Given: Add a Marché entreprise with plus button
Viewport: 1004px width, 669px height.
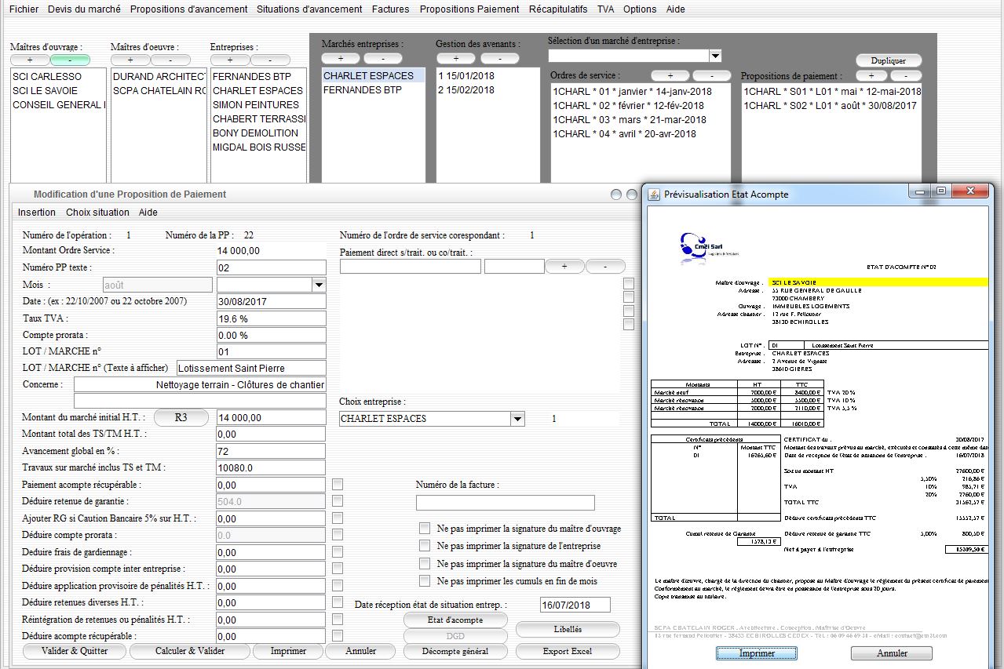Looking at the screenshot, I should [341, 59].
